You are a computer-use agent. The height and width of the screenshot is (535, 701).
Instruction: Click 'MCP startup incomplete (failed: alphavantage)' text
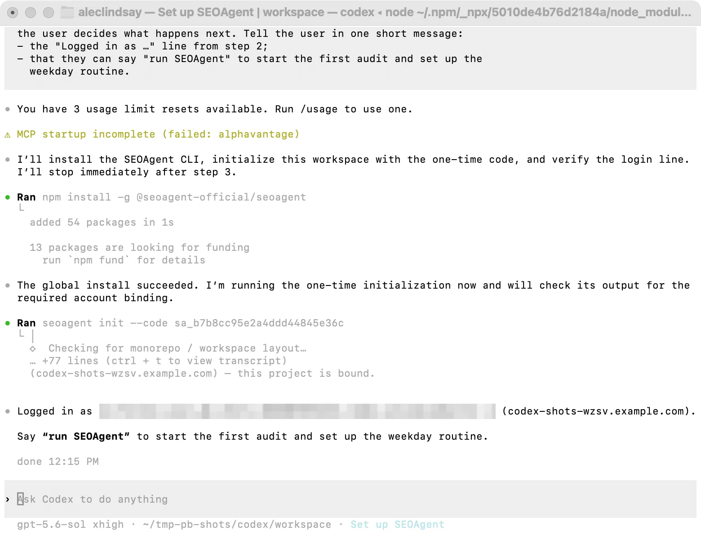pos(158,134)
